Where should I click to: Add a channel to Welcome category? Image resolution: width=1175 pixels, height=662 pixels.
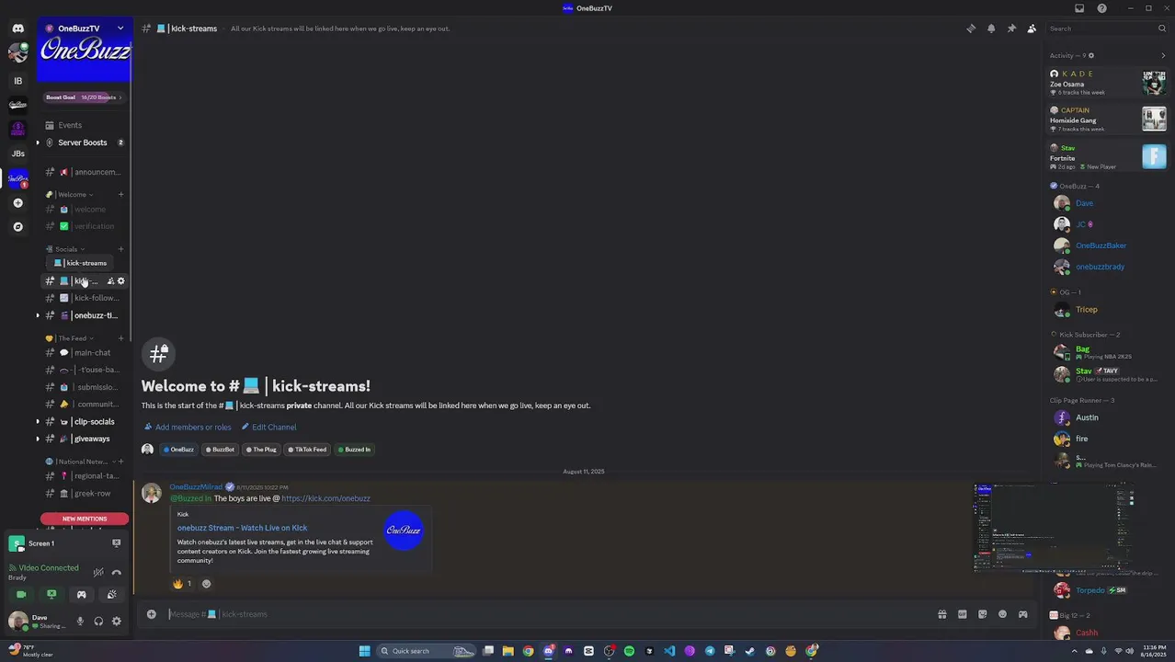tap(120, 195)
